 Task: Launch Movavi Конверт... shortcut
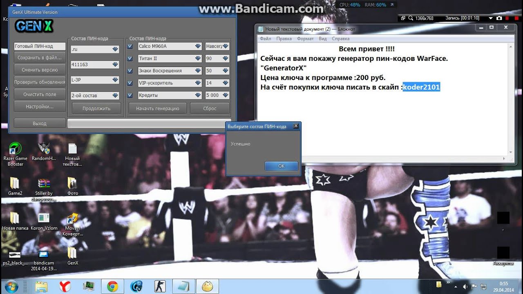72,224
